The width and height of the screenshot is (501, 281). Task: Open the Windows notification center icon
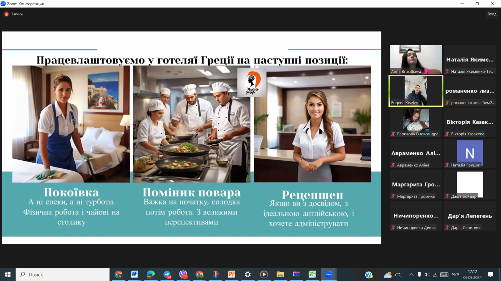click(x=490, y=275)
